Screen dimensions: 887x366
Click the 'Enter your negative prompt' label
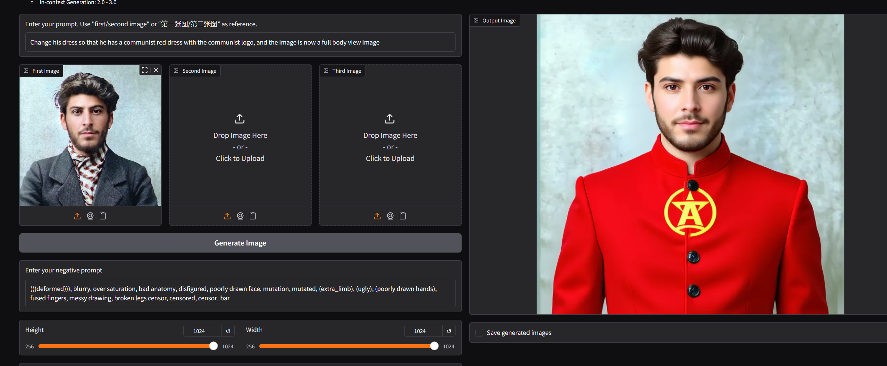click(x=64, y=270)
